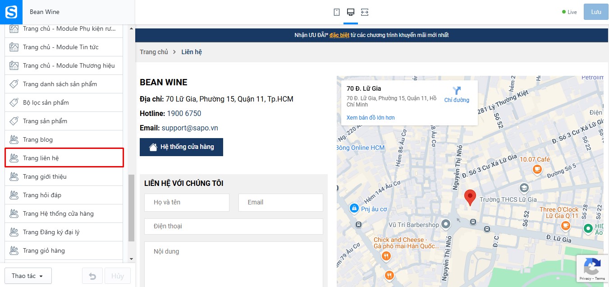Image resolution: width=609 pixels, height=287 pixels.
Task: Click tag icon of Bộ lọc sản phẩm
Action: 14,102
